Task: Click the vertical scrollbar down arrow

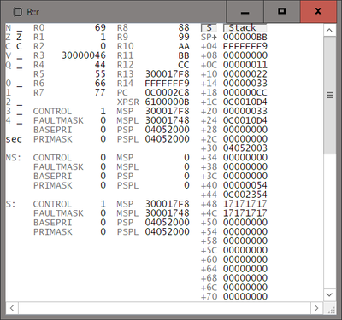Action: point(329,294)
